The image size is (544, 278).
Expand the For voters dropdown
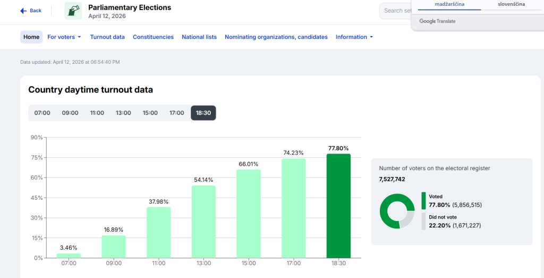point(64,37)
